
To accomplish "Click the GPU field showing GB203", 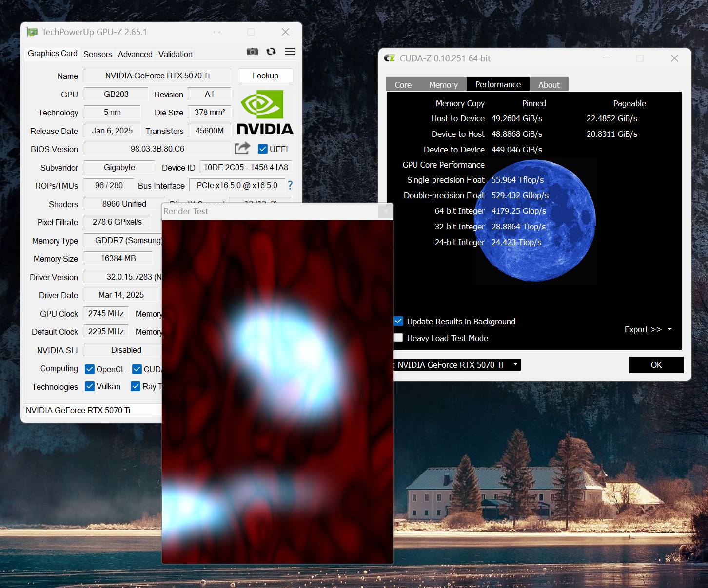I will [116, 94].
